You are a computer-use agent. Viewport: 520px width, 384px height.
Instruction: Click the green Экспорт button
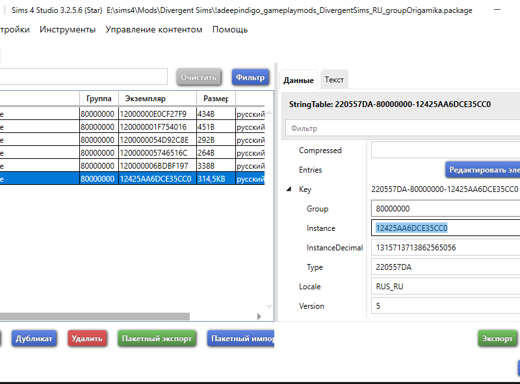click(497, 339)
